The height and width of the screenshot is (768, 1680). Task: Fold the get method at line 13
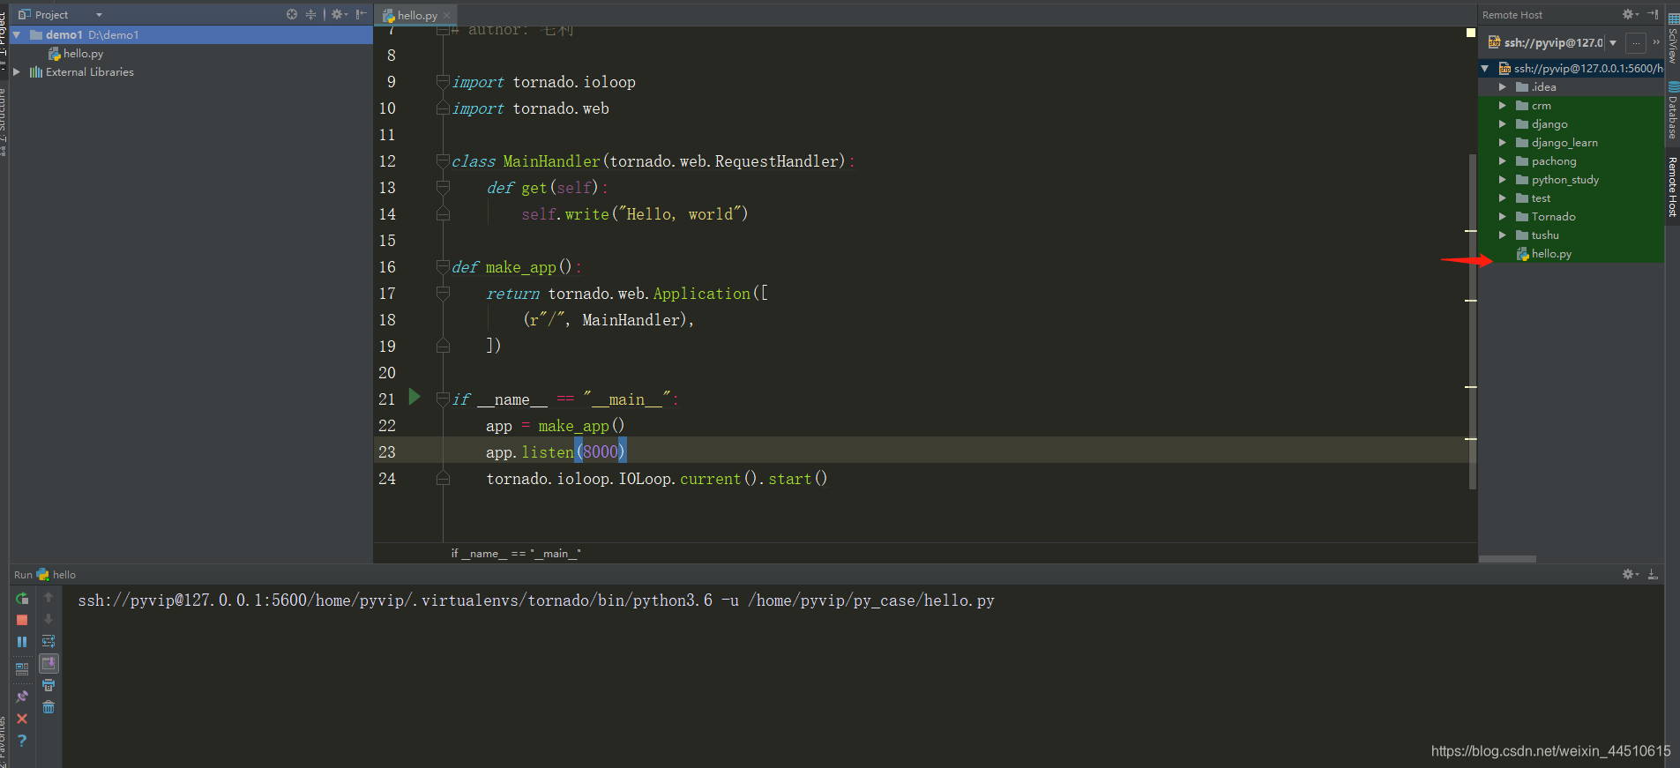point(443,187)
